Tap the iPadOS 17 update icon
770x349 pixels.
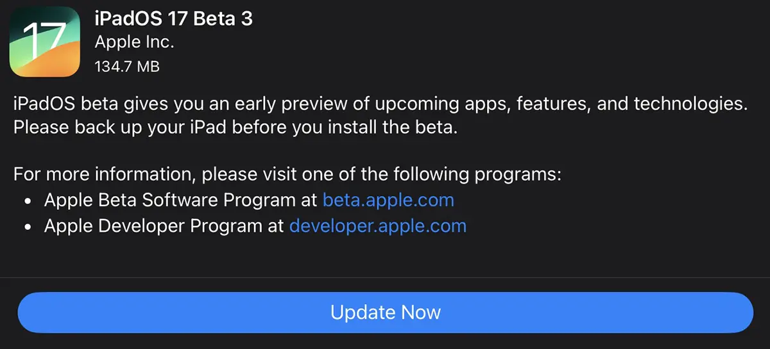(44, 42)
